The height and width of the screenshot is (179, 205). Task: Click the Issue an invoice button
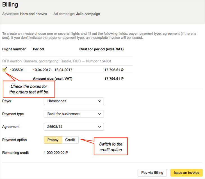(186, 173)
